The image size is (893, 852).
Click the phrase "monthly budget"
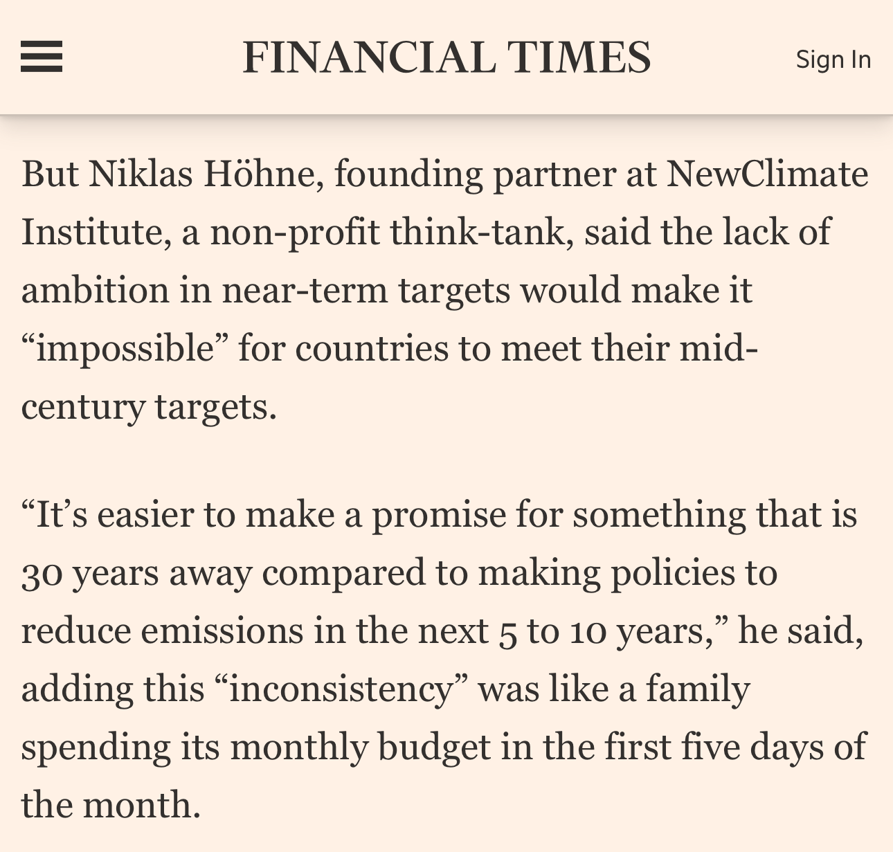(x=361, y=748)
